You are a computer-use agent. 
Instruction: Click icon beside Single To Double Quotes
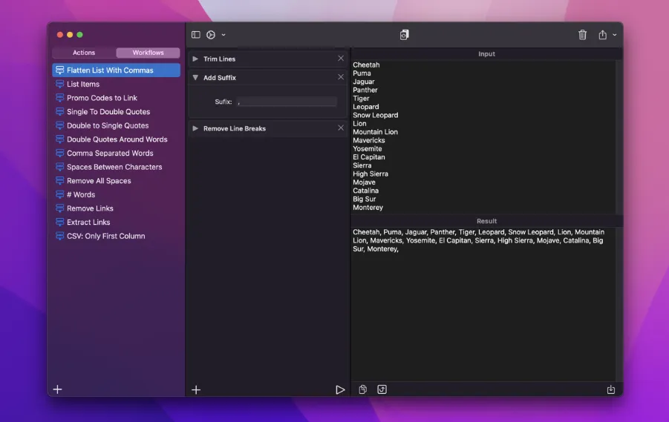59,112
